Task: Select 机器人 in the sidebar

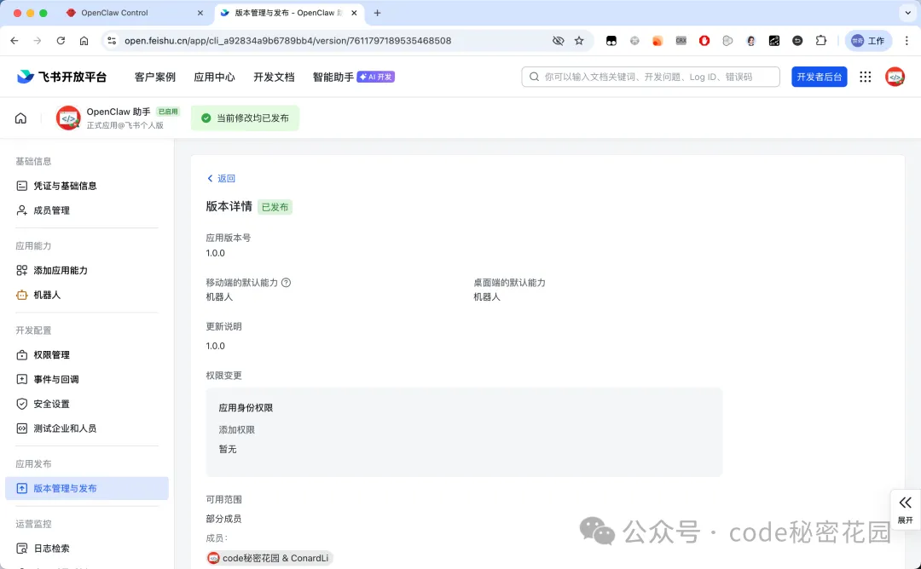Action: pyautogui.click(x=47, y=295)
